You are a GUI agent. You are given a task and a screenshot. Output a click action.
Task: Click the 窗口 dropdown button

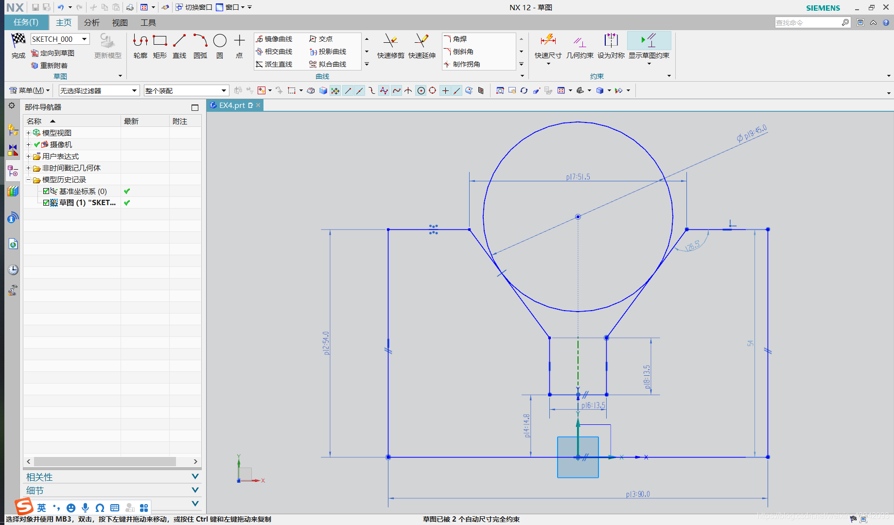230,7
